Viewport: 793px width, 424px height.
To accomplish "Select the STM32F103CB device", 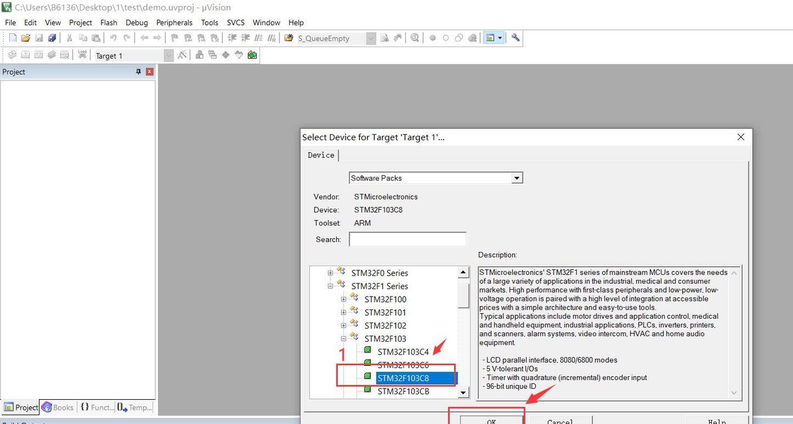I will point(403,391).
